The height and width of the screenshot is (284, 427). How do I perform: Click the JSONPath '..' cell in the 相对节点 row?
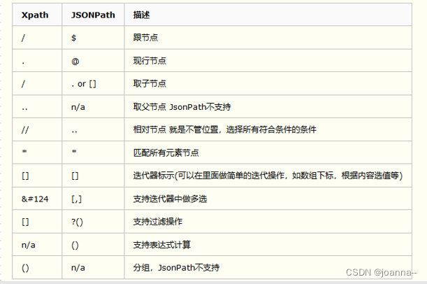[x=93, y=129]
